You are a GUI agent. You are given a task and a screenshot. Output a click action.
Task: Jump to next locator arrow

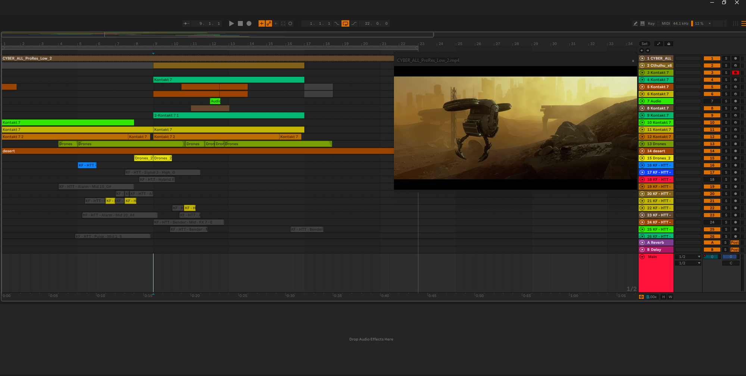pyautogui.click(x=648, y=50)
